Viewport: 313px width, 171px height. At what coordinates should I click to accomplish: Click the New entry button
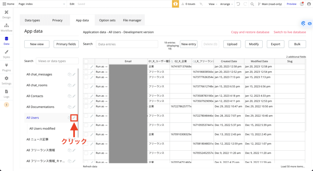tap(189, 44)
